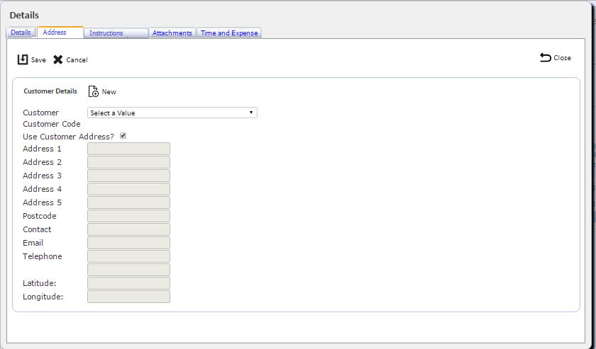
Task: Open the Time and Expense tab
Action: click(228, 33)
